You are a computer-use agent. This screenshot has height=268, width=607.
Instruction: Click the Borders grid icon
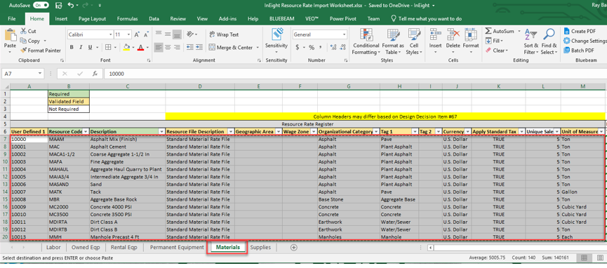tap(108, 47)
